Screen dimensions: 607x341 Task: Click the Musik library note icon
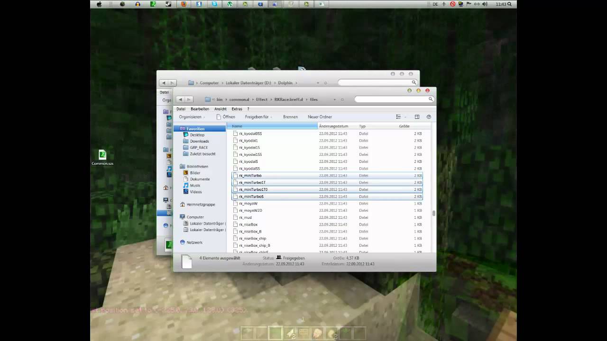186,185
